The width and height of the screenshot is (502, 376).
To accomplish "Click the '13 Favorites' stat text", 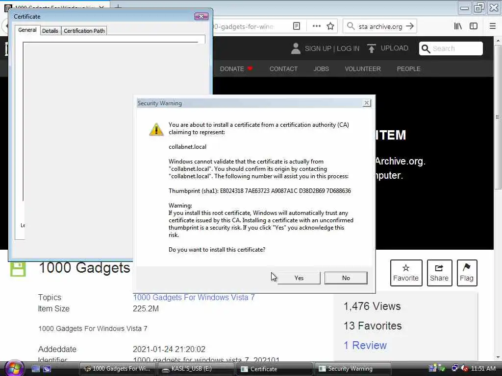I will coord(373,326).
